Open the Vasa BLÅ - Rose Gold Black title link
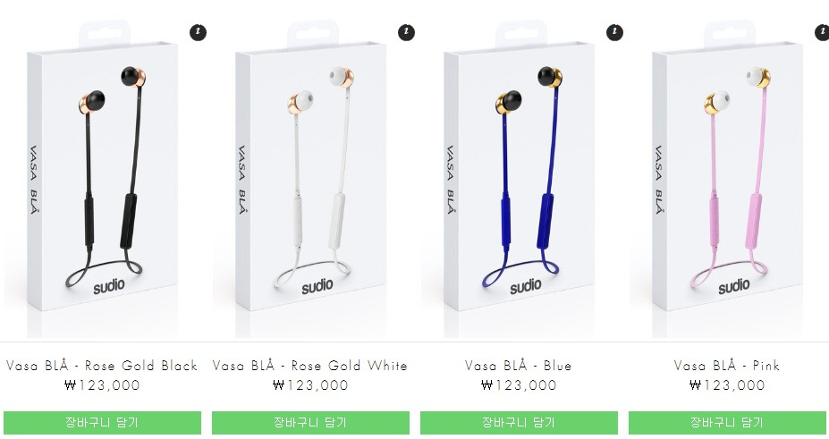 coord(102,366)
